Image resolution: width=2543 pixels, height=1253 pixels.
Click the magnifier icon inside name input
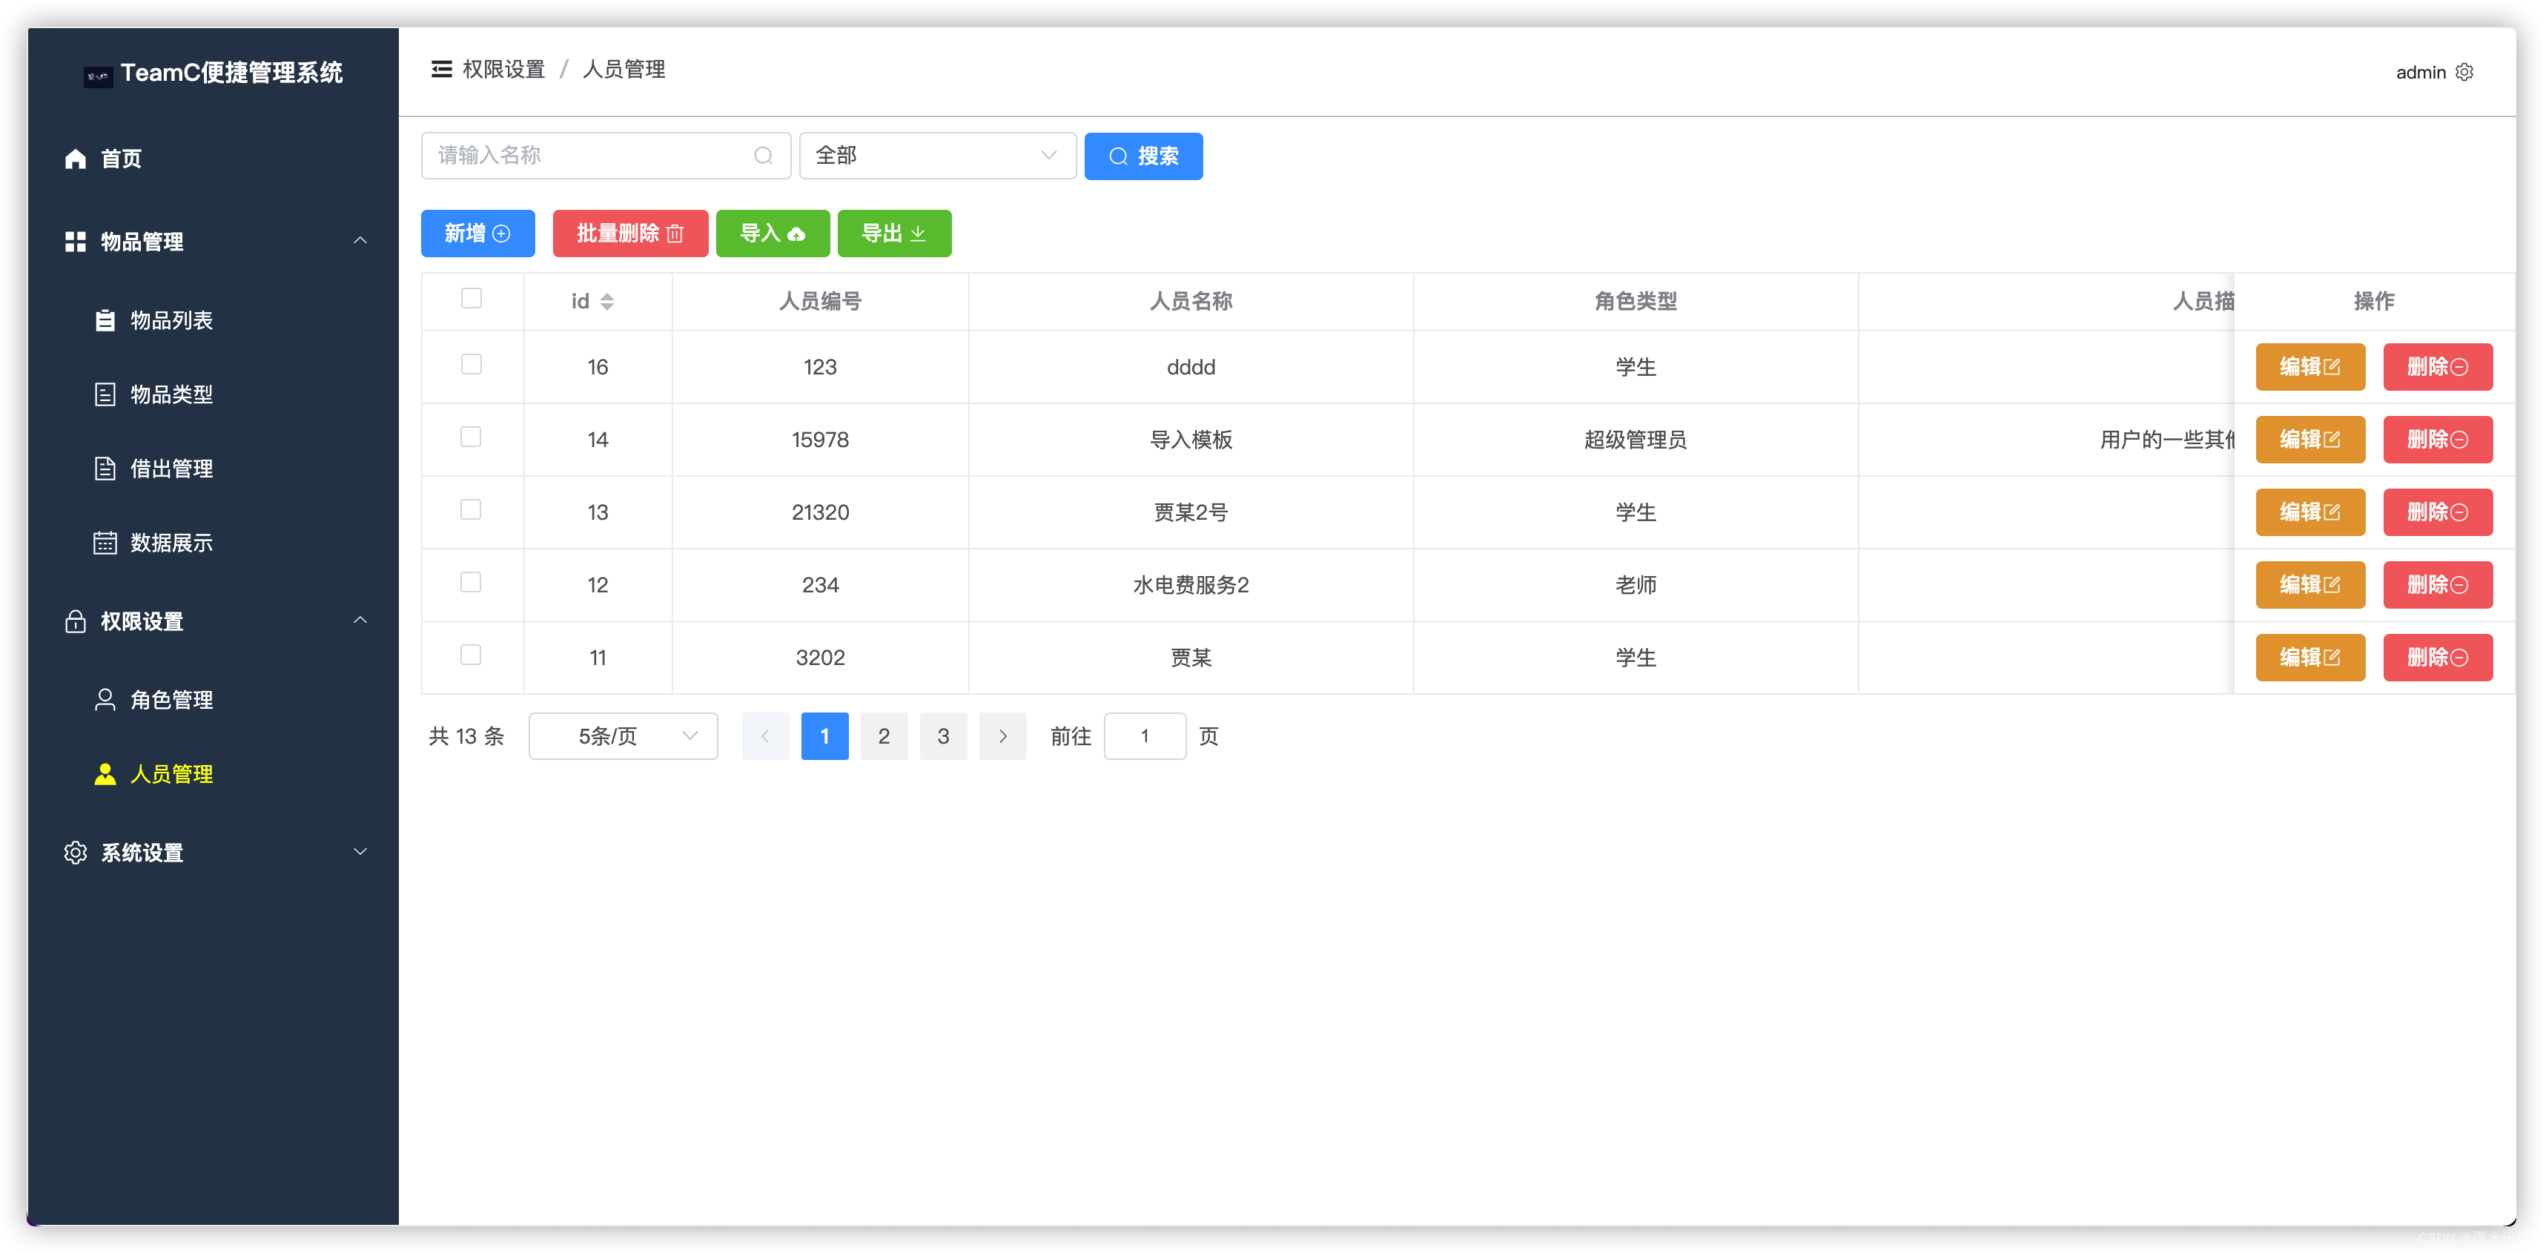[763, 156]
